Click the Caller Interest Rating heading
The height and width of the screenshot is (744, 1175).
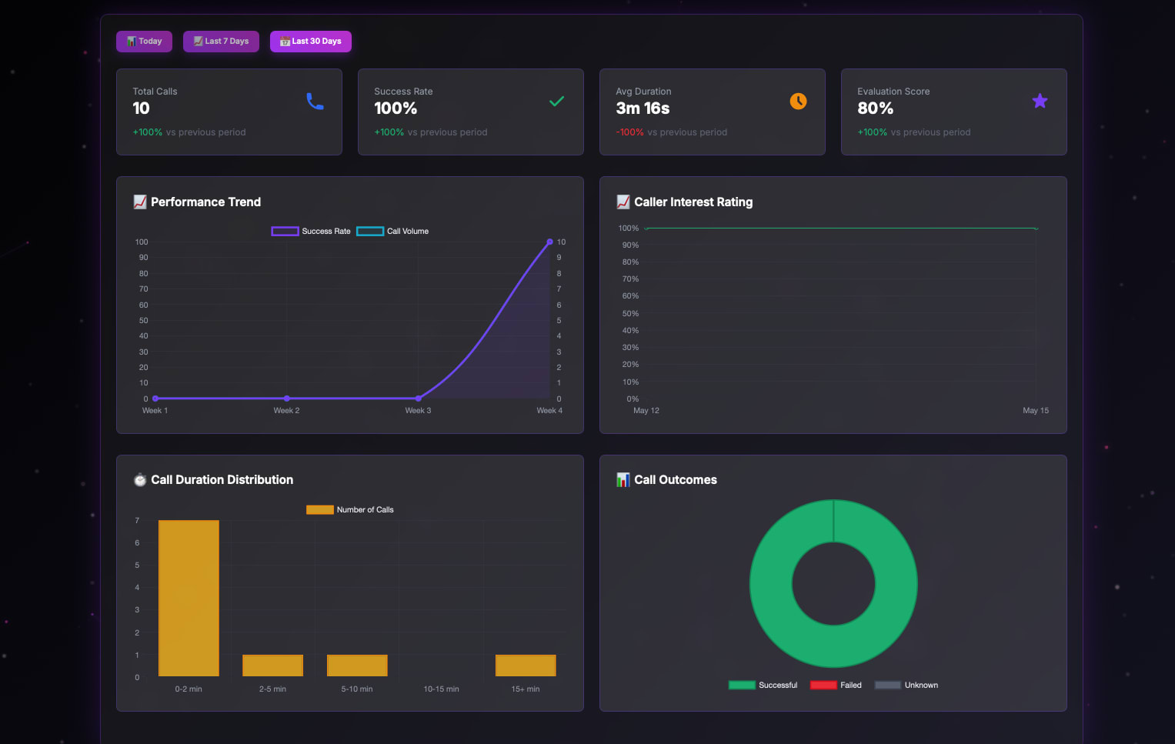point(693,202)
